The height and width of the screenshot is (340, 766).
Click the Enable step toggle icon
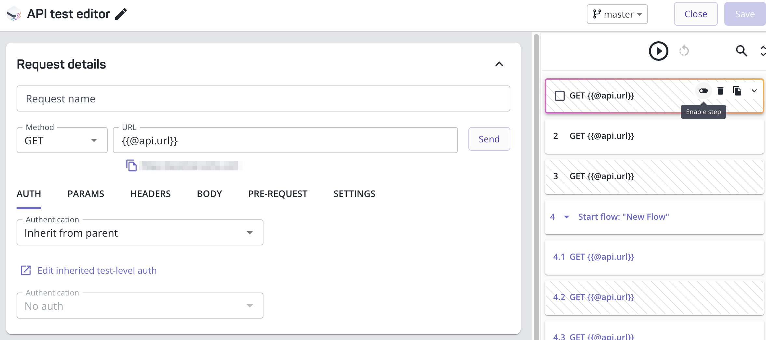pos(703,91)
